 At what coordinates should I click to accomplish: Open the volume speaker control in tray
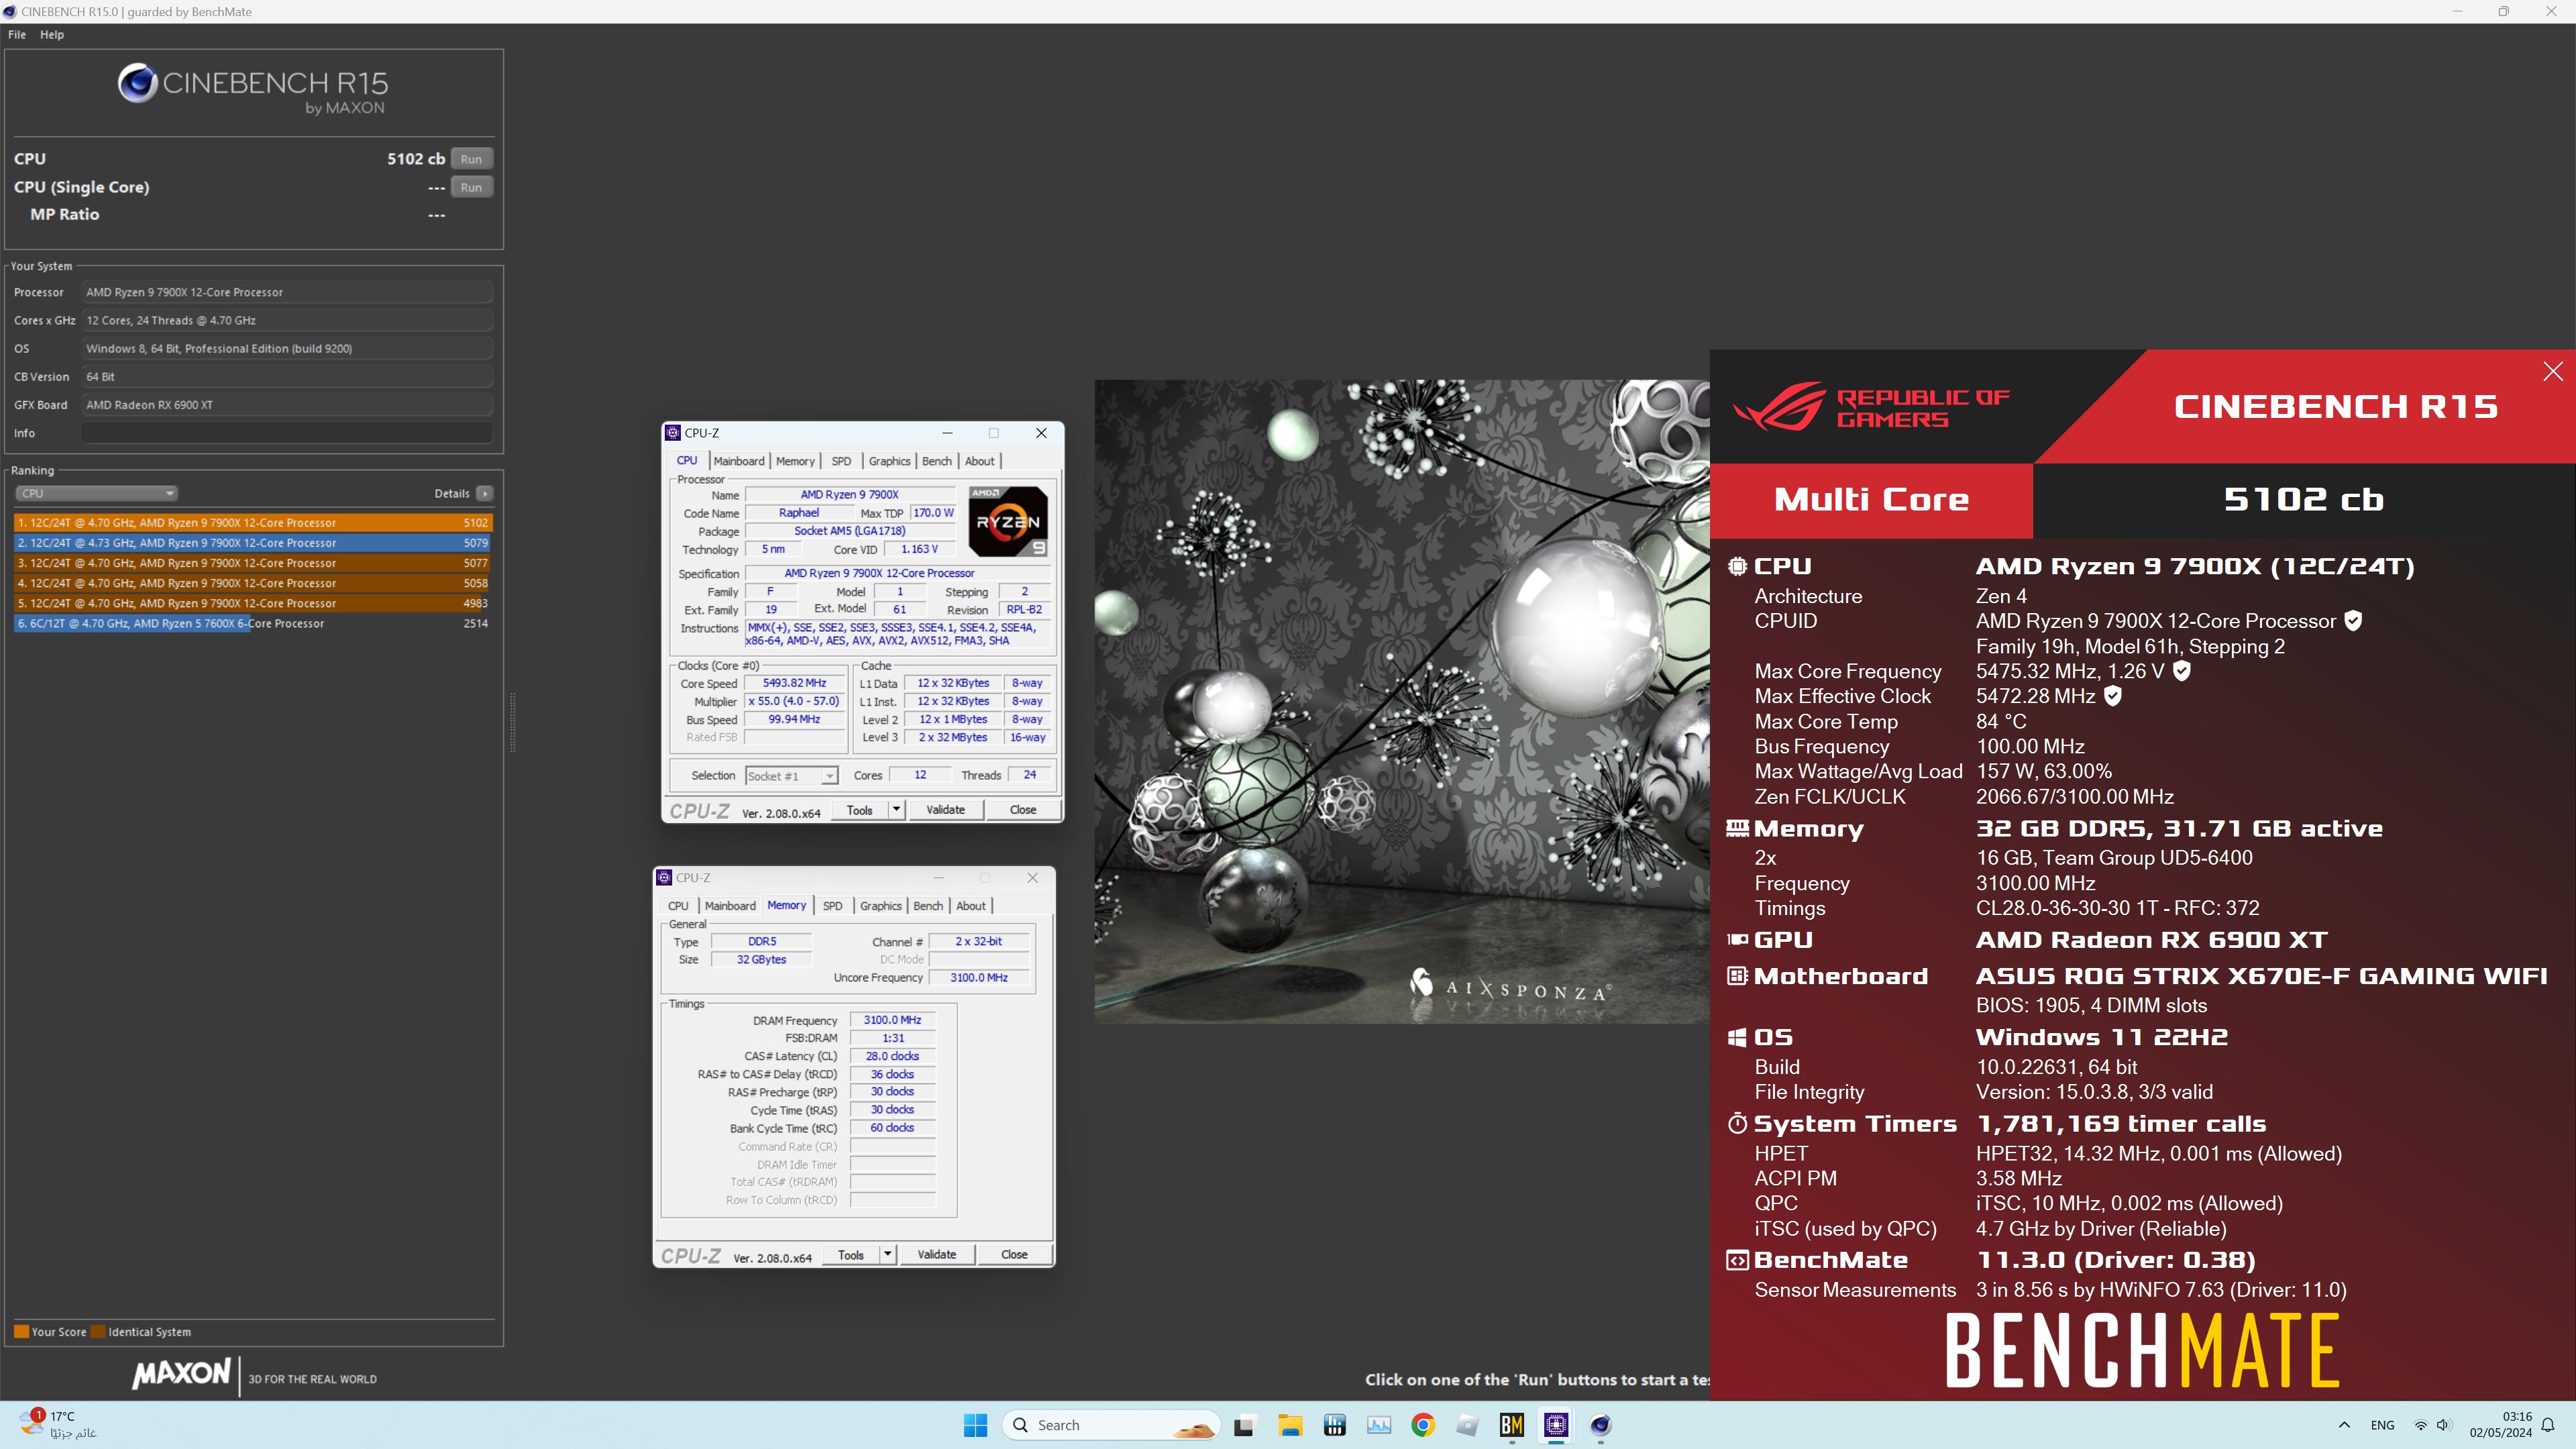pyautogui.click(x=2444, y=1425)
